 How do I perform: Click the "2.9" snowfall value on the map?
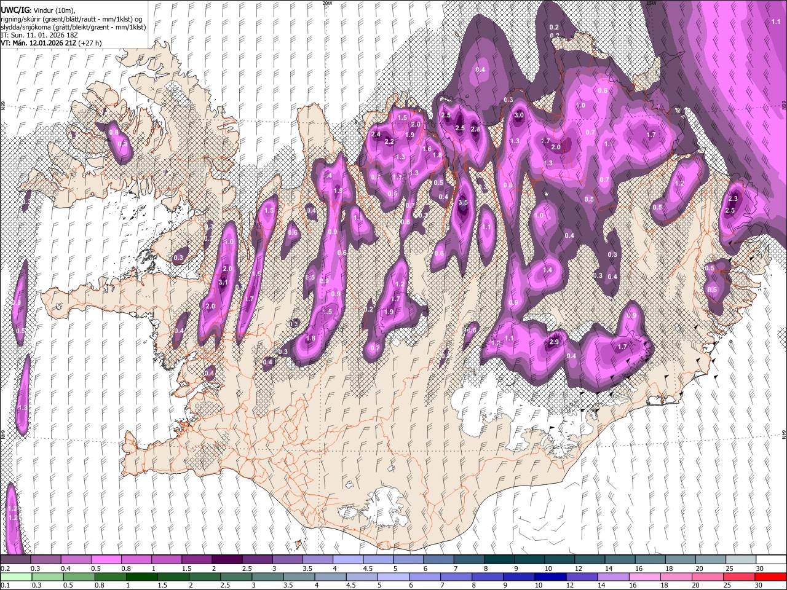coord(554,342)
